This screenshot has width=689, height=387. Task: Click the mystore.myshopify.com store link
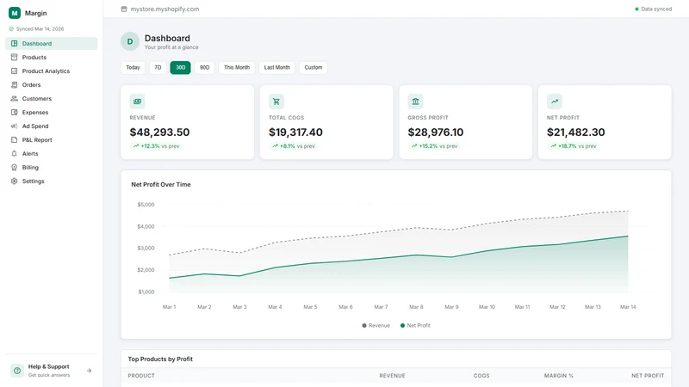click(164, 9)
